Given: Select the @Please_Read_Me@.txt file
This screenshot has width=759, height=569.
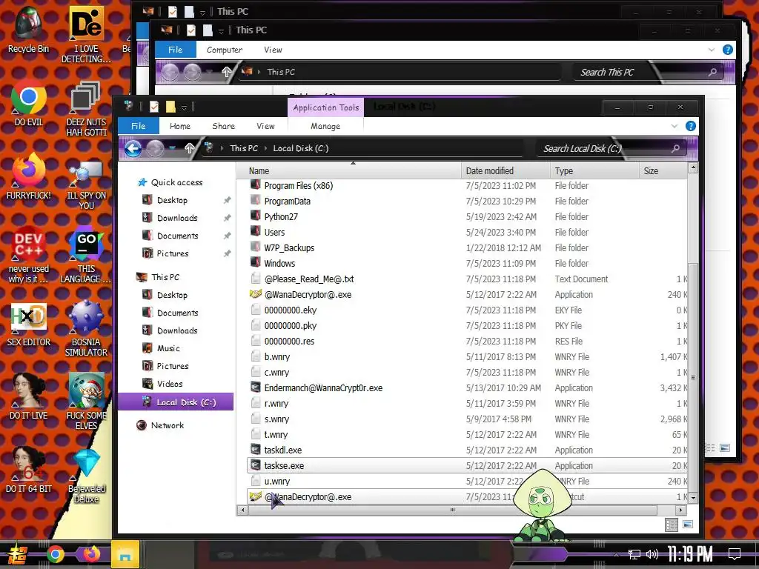Looking at the screenshot, I should [x=308, y=279].
